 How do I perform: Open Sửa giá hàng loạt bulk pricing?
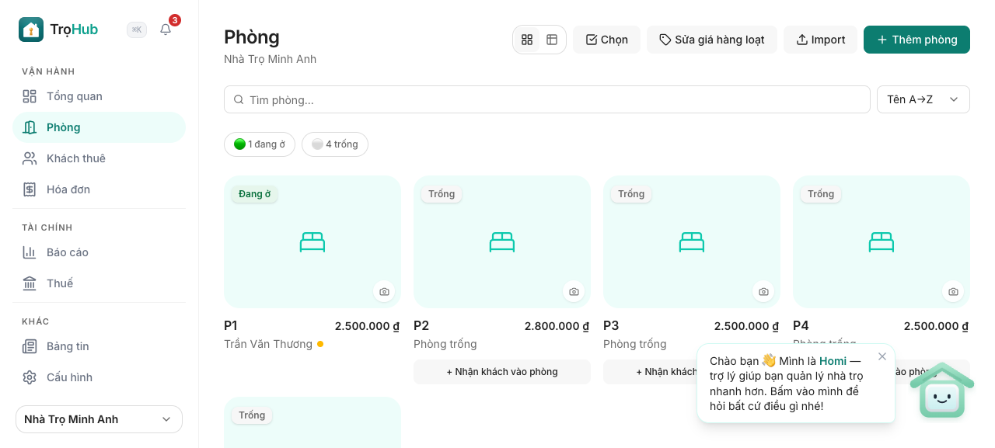[x=712, y=40]
